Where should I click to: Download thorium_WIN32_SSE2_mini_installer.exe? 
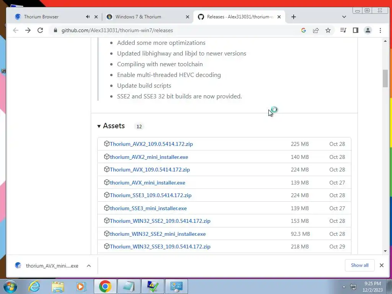158,234
